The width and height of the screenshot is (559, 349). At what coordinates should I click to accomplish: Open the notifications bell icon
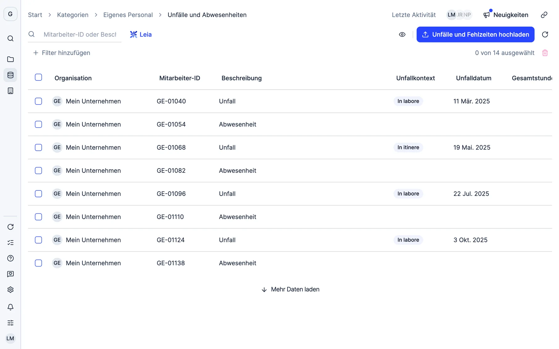pyautogui.click(x=10, y=307)
